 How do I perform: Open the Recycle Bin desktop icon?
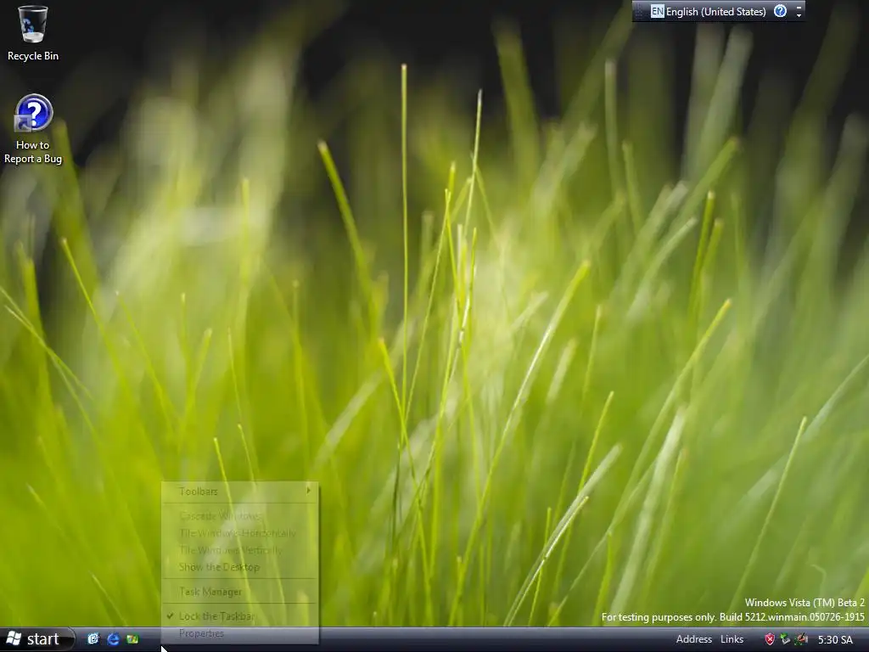coord(33,33)
